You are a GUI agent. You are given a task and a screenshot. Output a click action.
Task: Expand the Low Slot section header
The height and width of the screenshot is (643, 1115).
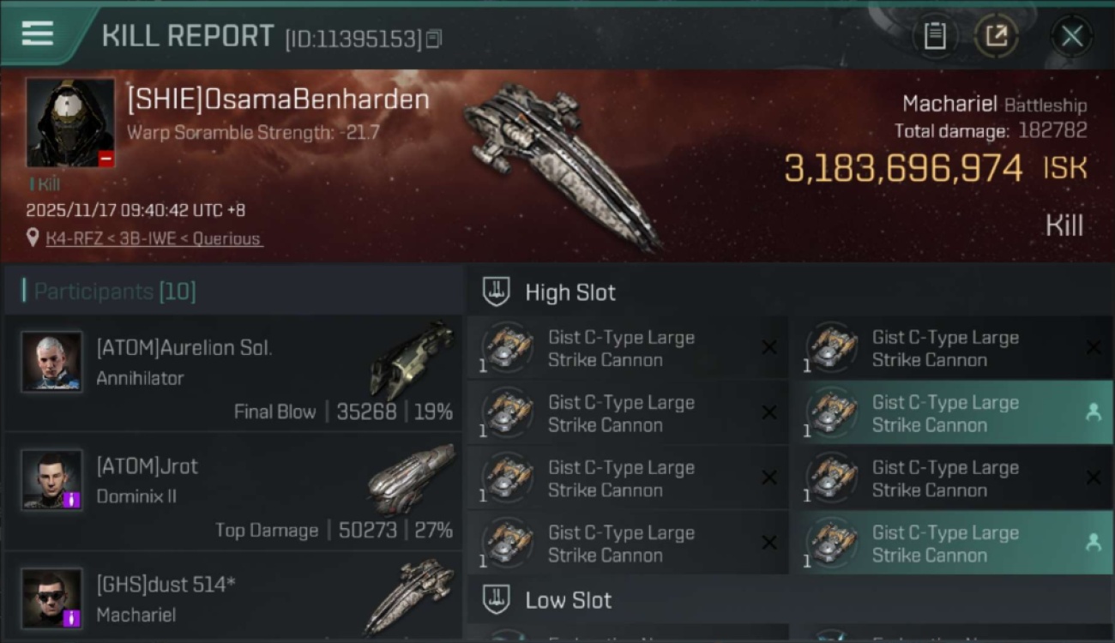pyautogui.click(x=790, y=600)
